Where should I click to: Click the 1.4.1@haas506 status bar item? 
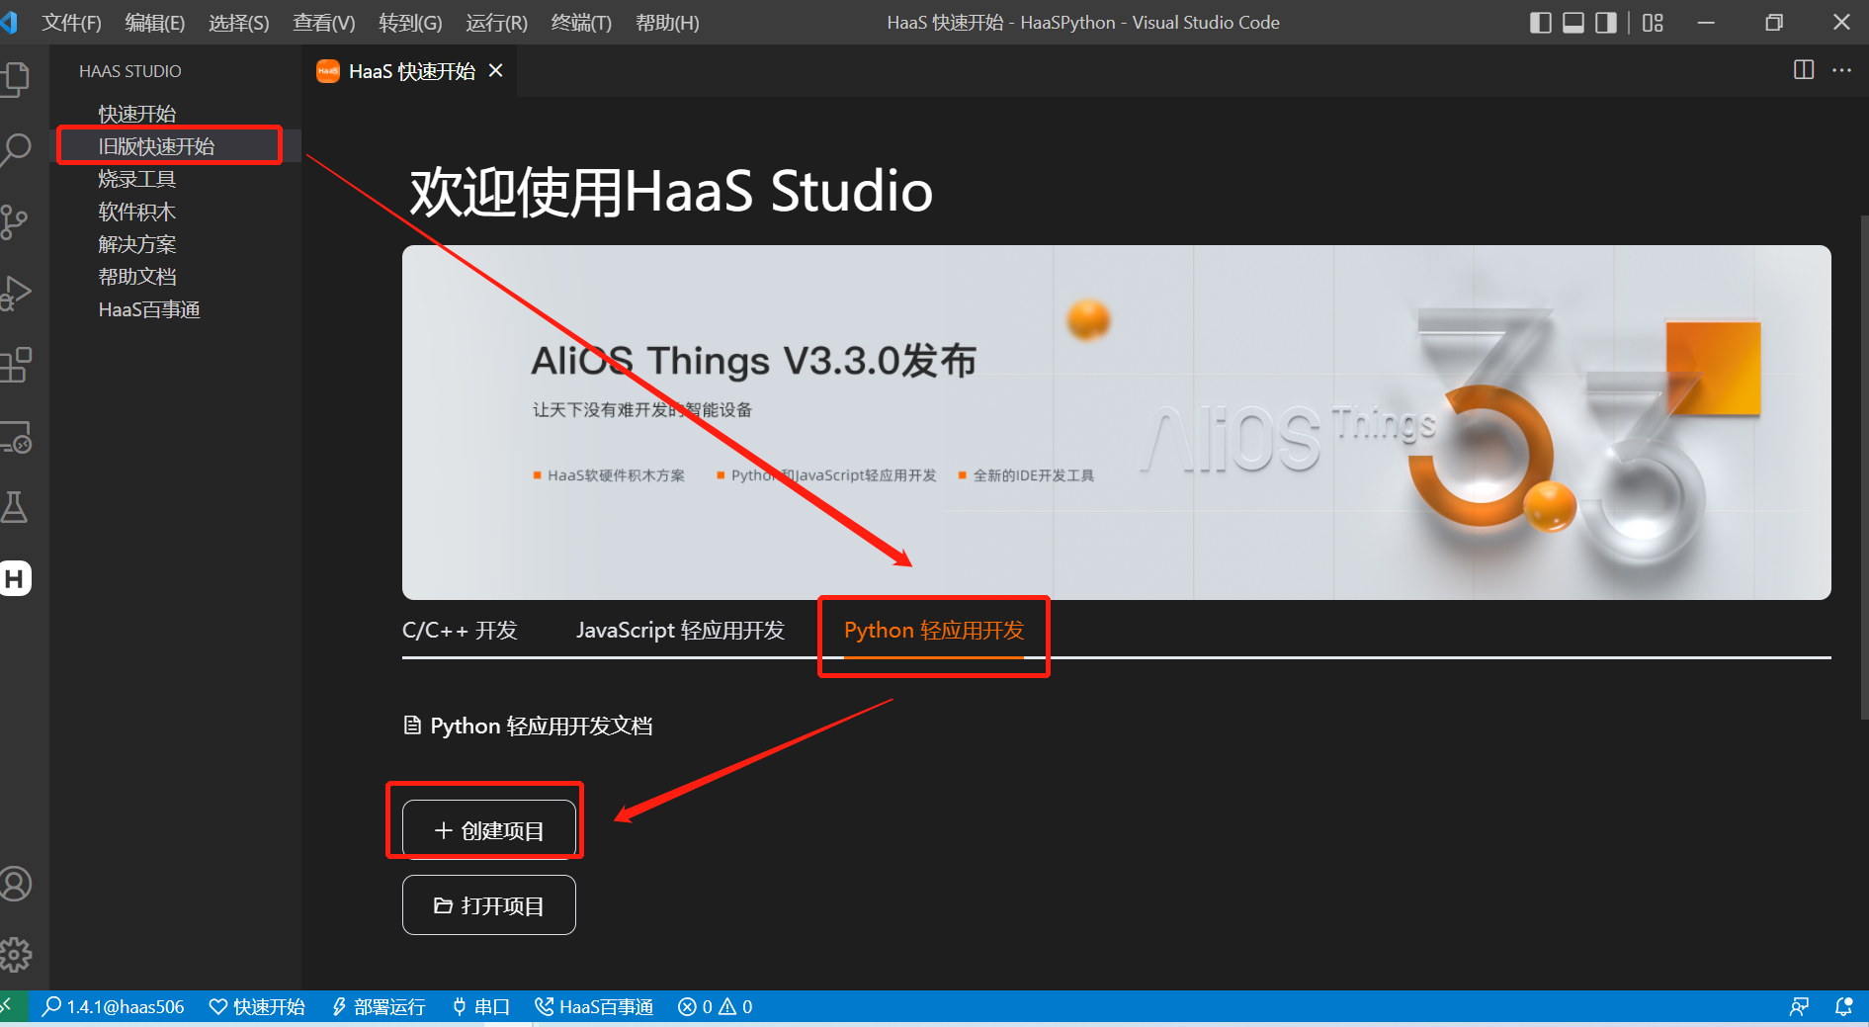point(113,1006)
